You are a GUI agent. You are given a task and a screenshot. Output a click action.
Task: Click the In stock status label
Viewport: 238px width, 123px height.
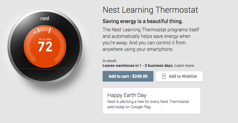109,61
